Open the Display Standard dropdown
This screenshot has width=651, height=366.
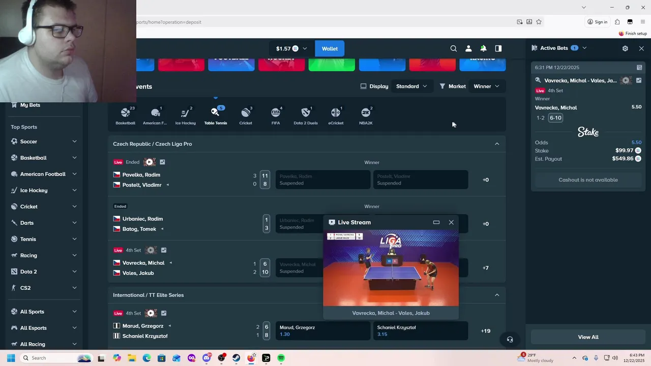(x=412, y=86)
